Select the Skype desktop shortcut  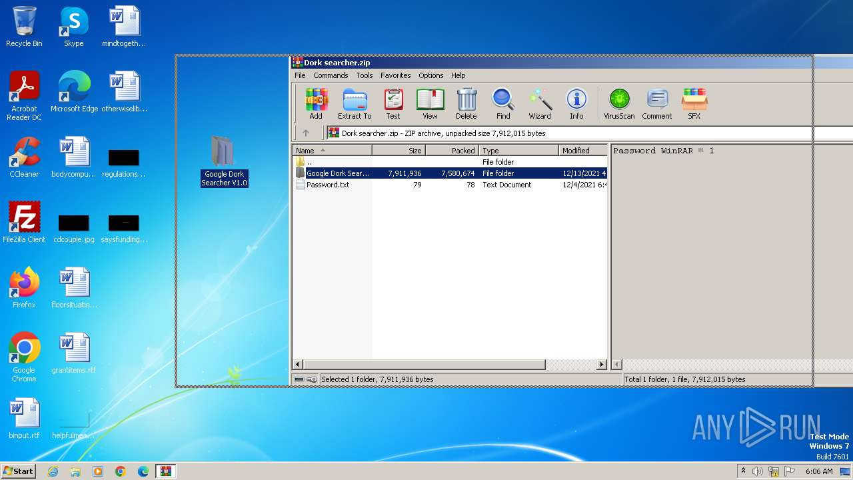tap(74, 27)
